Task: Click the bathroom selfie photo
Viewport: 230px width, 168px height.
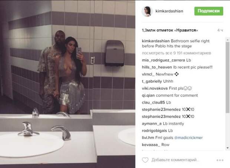Action: [68, 84]
